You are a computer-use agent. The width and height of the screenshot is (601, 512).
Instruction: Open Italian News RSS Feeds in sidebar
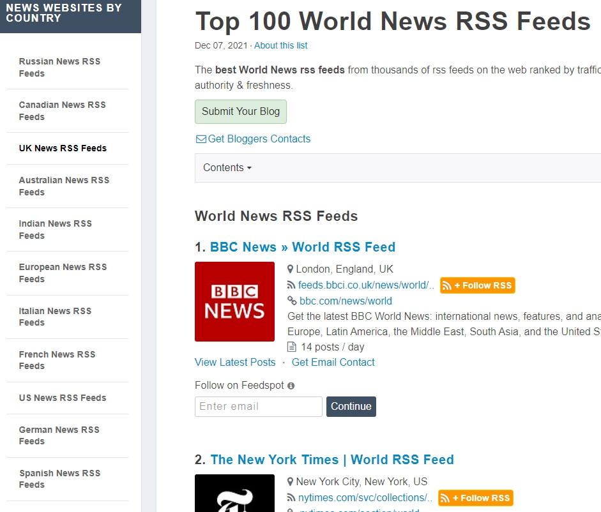[55, 317]
